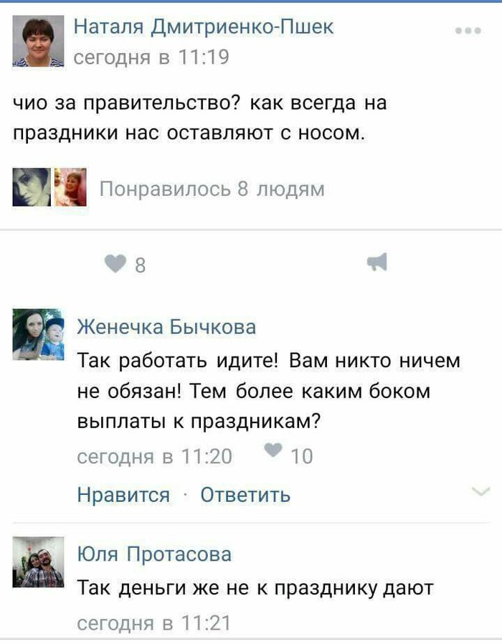This screenshot has width=502, height=644.
Task: Open profile link Женечка Бычкова
Action: click(166, 327)
